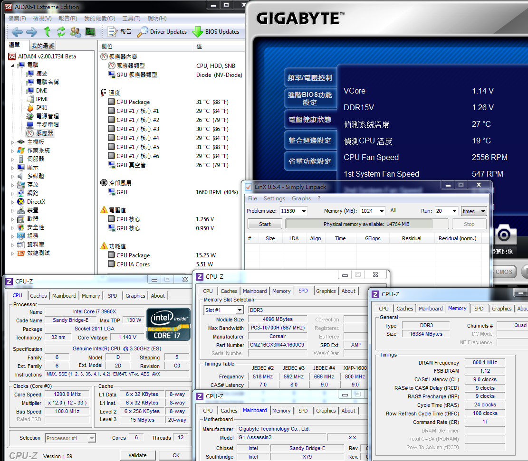Open the 報告 report toolbar button
Screen dimensions: 528x461
(120, 32)
